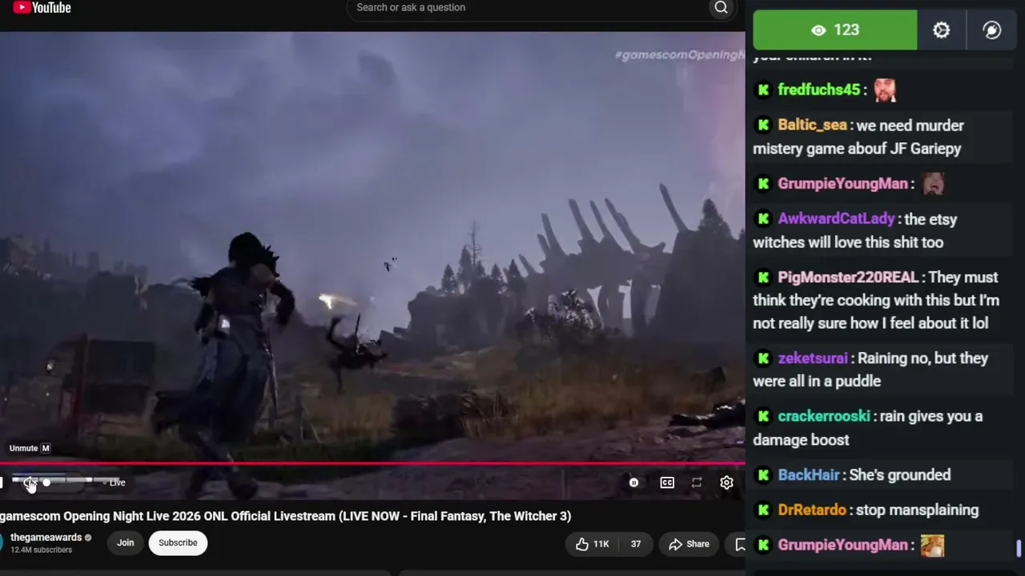Viewport: 1025px width, 576px height.
Task: Click the search magnifier icon
Action: 721,8
